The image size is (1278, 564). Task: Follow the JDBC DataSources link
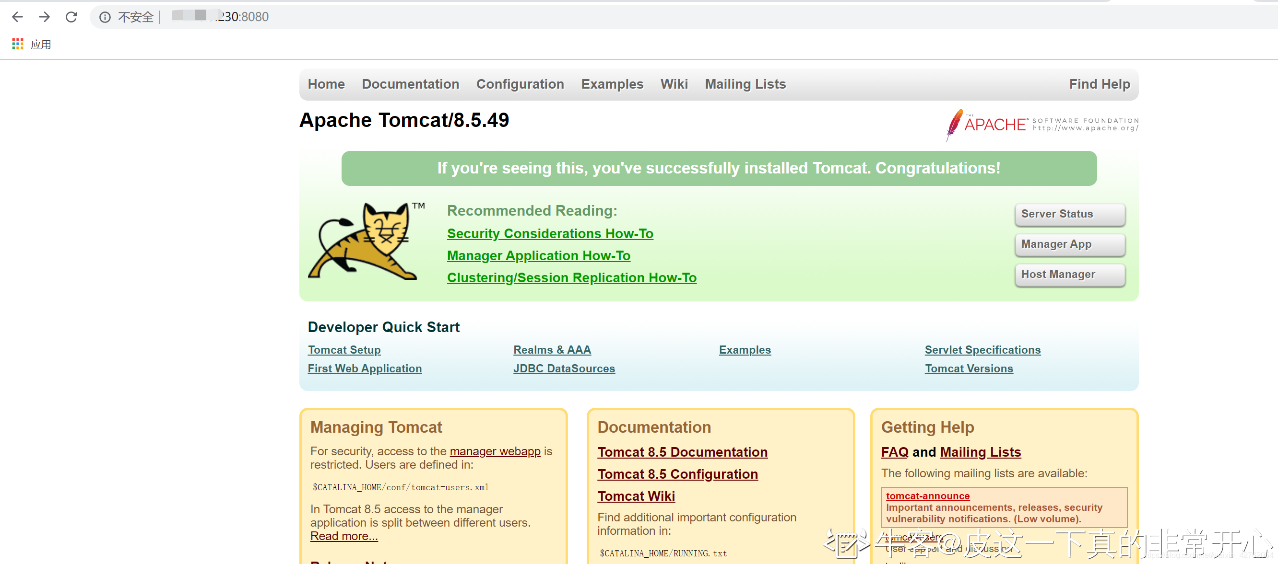click(x=564, y=368)
